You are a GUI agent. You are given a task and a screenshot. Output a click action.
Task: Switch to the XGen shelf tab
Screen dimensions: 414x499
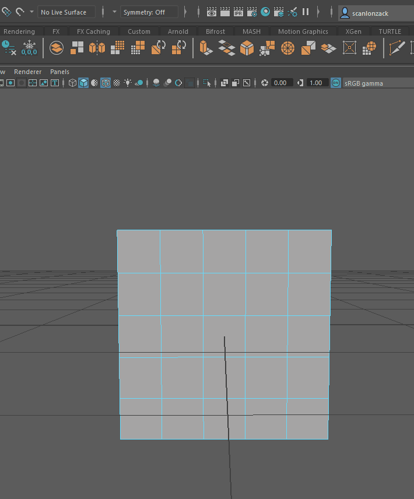pos(353,31)
